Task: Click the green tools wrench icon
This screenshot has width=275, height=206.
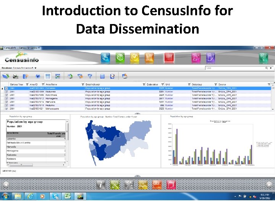Action: [115, 185]
